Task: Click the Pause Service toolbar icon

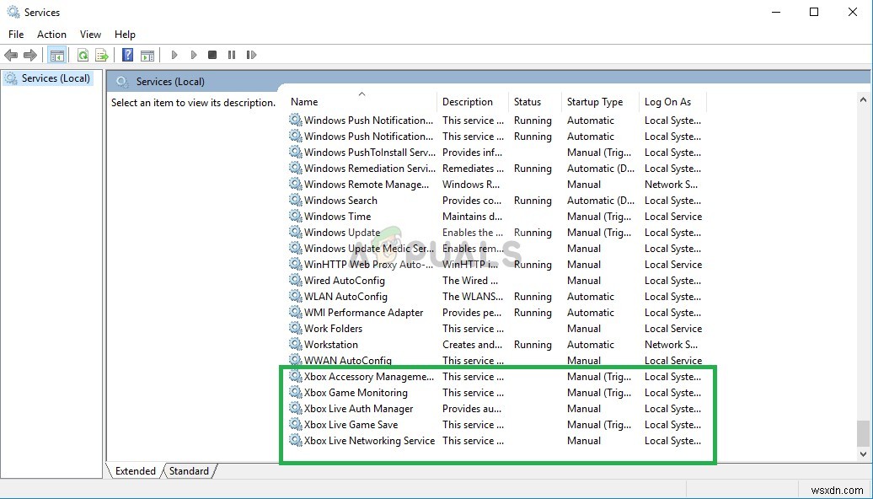Action: tap(232, 55)
